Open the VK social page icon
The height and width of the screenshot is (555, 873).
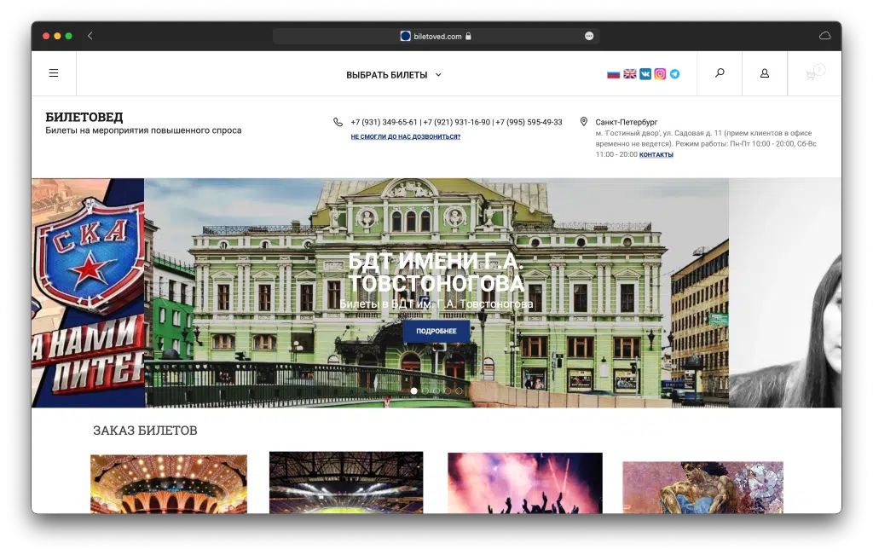click(x=645, y=74)
